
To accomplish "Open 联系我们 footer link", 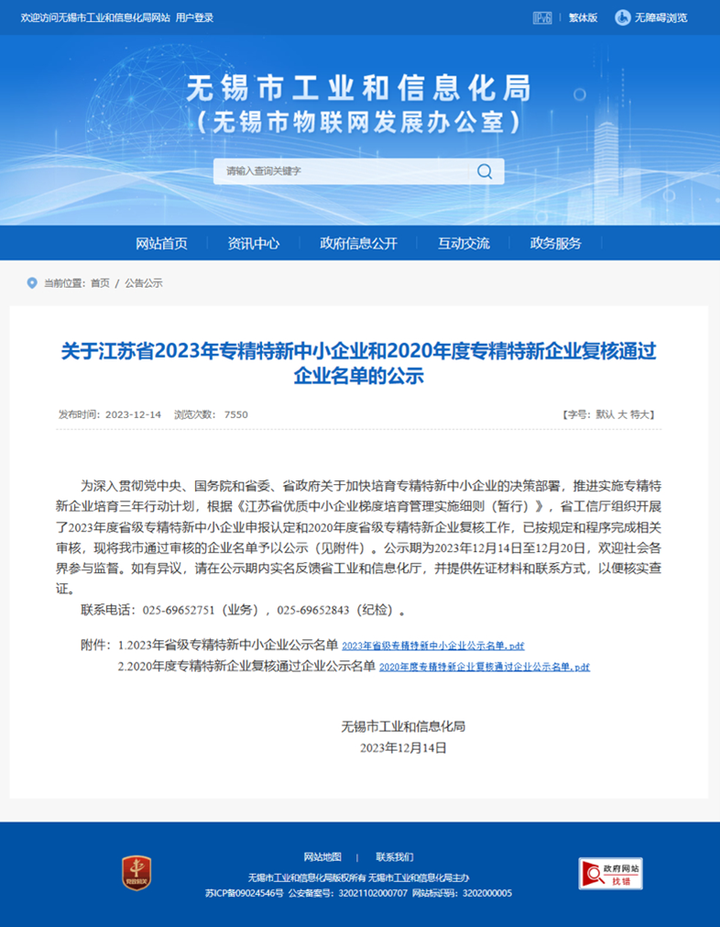I will (395, 856).
